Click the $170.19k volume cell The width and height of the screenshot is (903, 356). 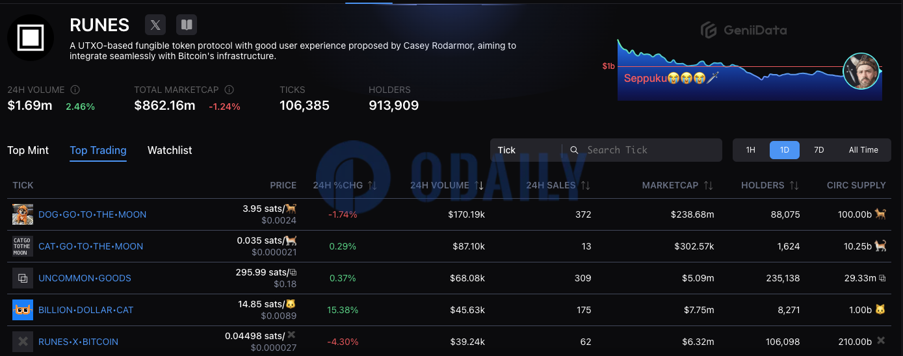(x=466, y=214)
